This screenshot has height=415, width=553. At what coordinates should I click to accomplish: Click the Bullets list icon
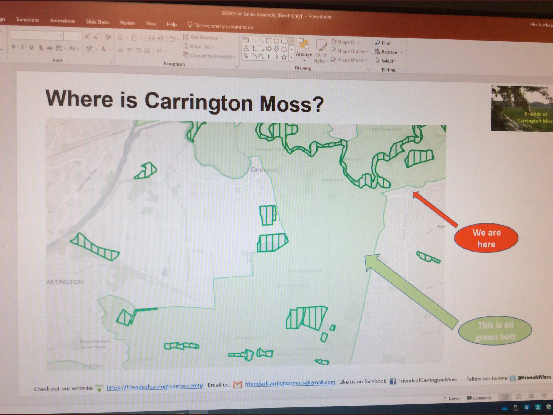coord(121,37)
